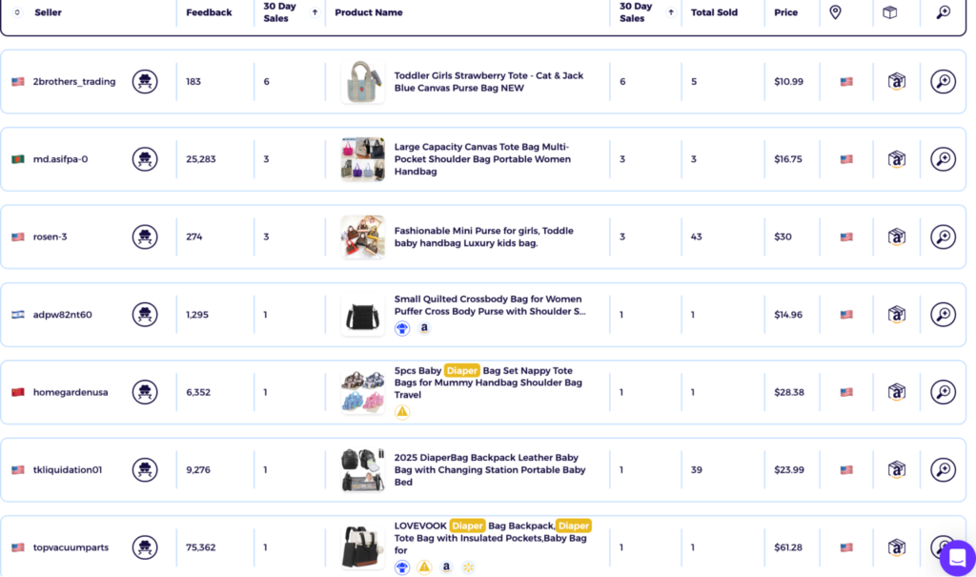
Task: Click warning triangle under LOVEVOOK Diaper Bag
Action: click(x=424, y=567)
